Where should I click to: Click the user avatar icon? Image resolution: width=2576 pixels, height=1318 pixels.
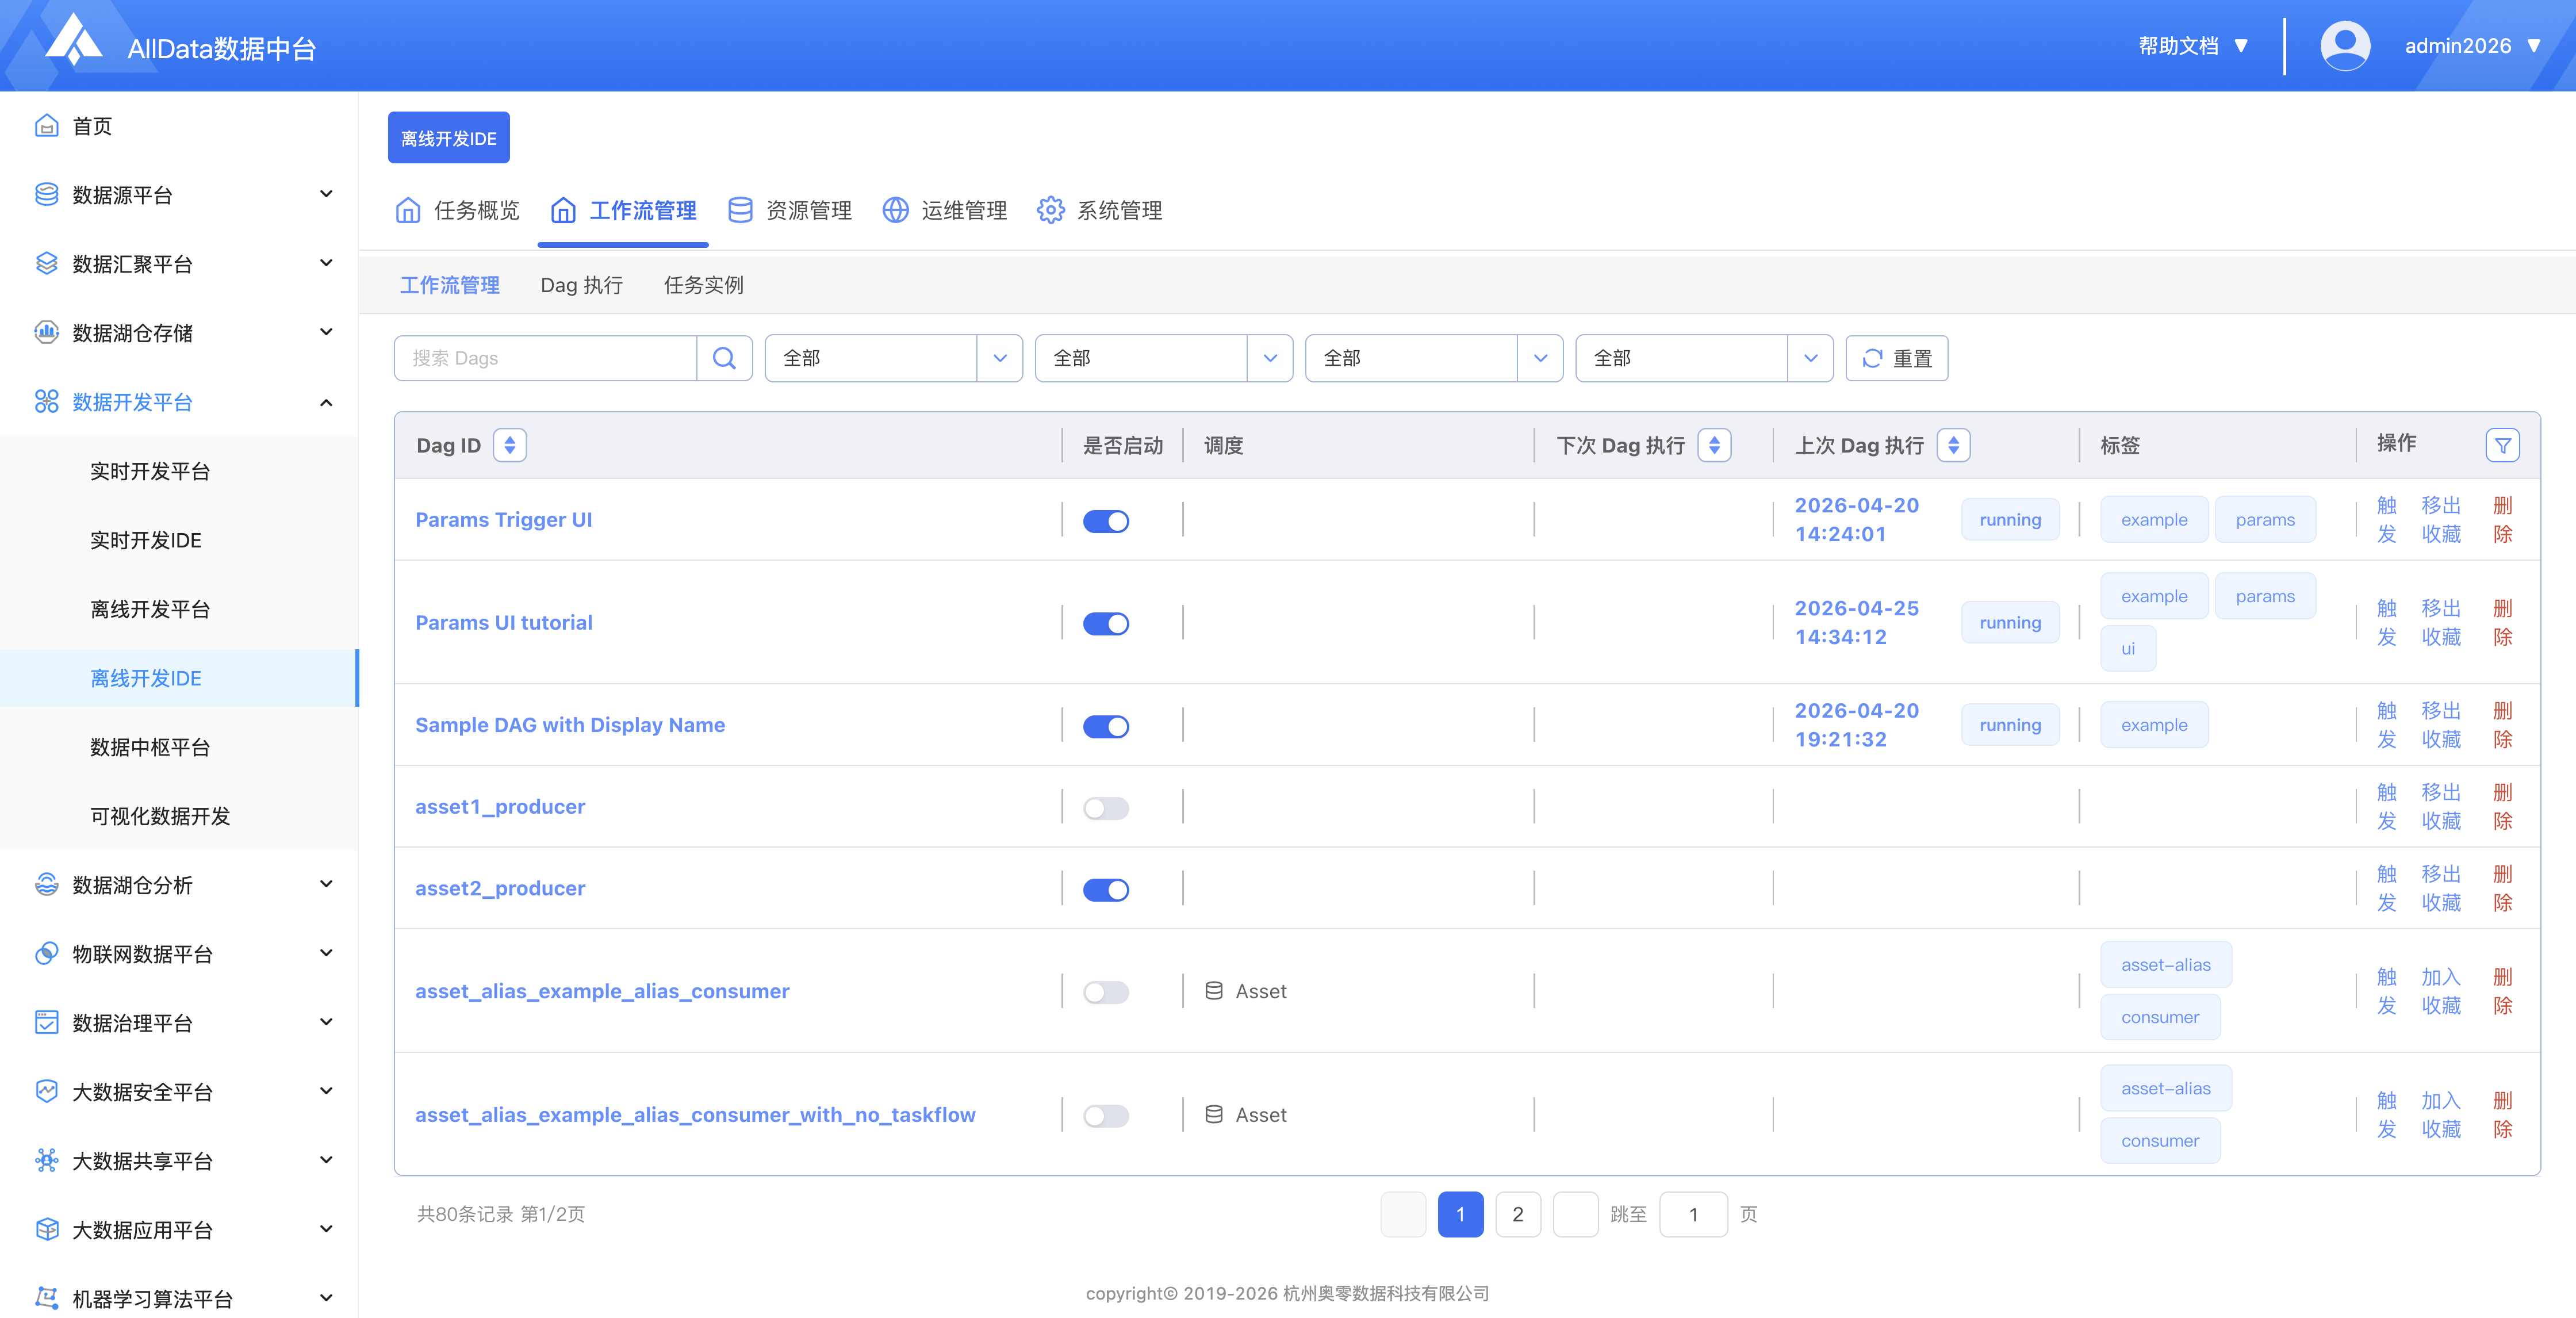(x=2344, y=46)
